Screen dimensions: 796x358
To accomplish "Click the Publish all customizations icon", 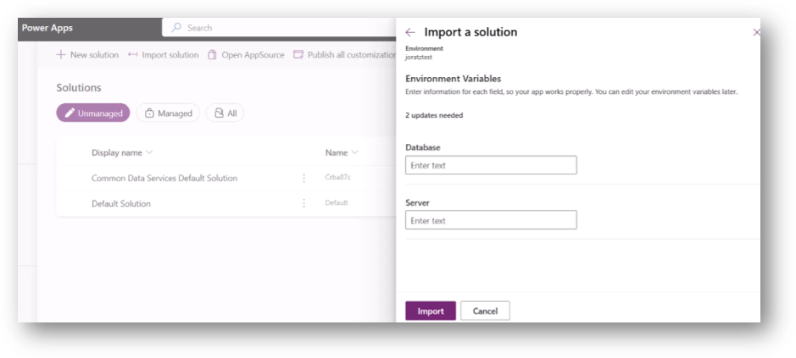I will (x=298, y=55).
